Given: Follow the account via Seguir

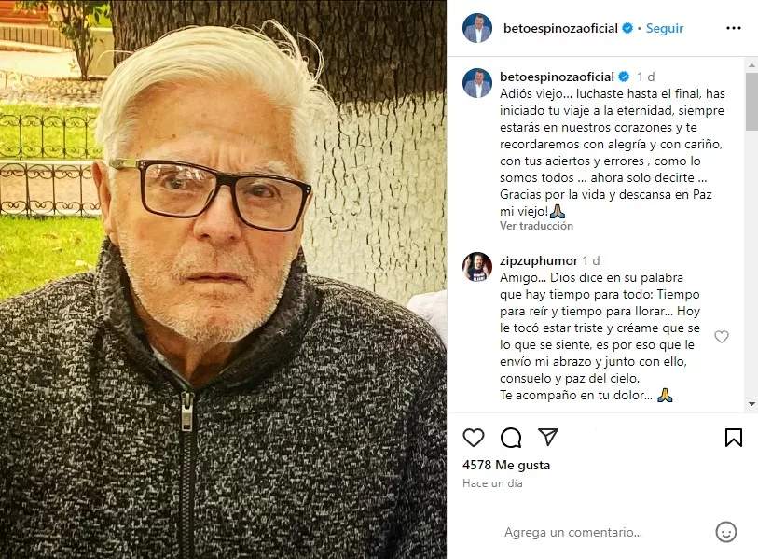Looking at the screenshot, I should point(665,28).
